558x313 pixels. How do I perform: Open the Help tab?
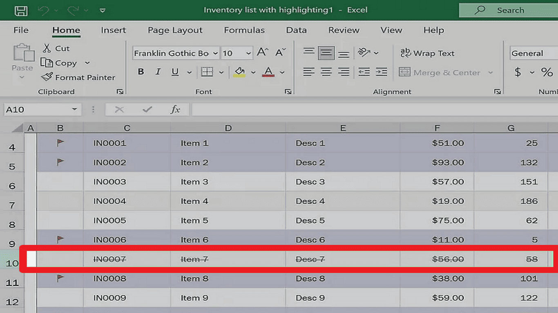coord(433,30)
